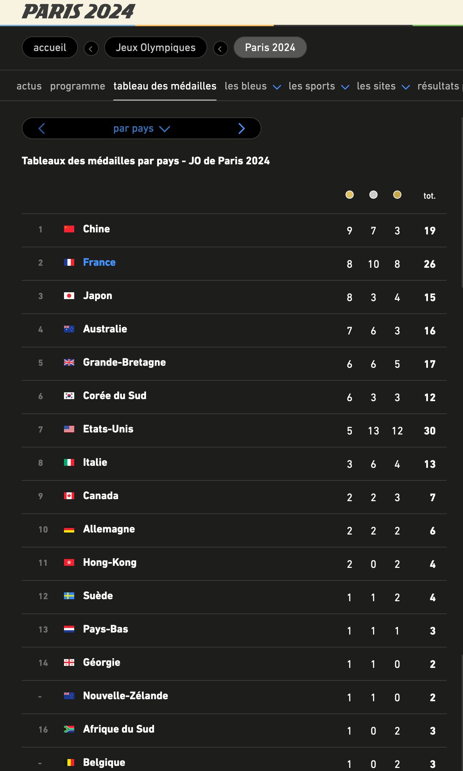Screen dimensions: 463x771
Task: Select the tableau des médailles tab
Action: [x=165, y=86]
